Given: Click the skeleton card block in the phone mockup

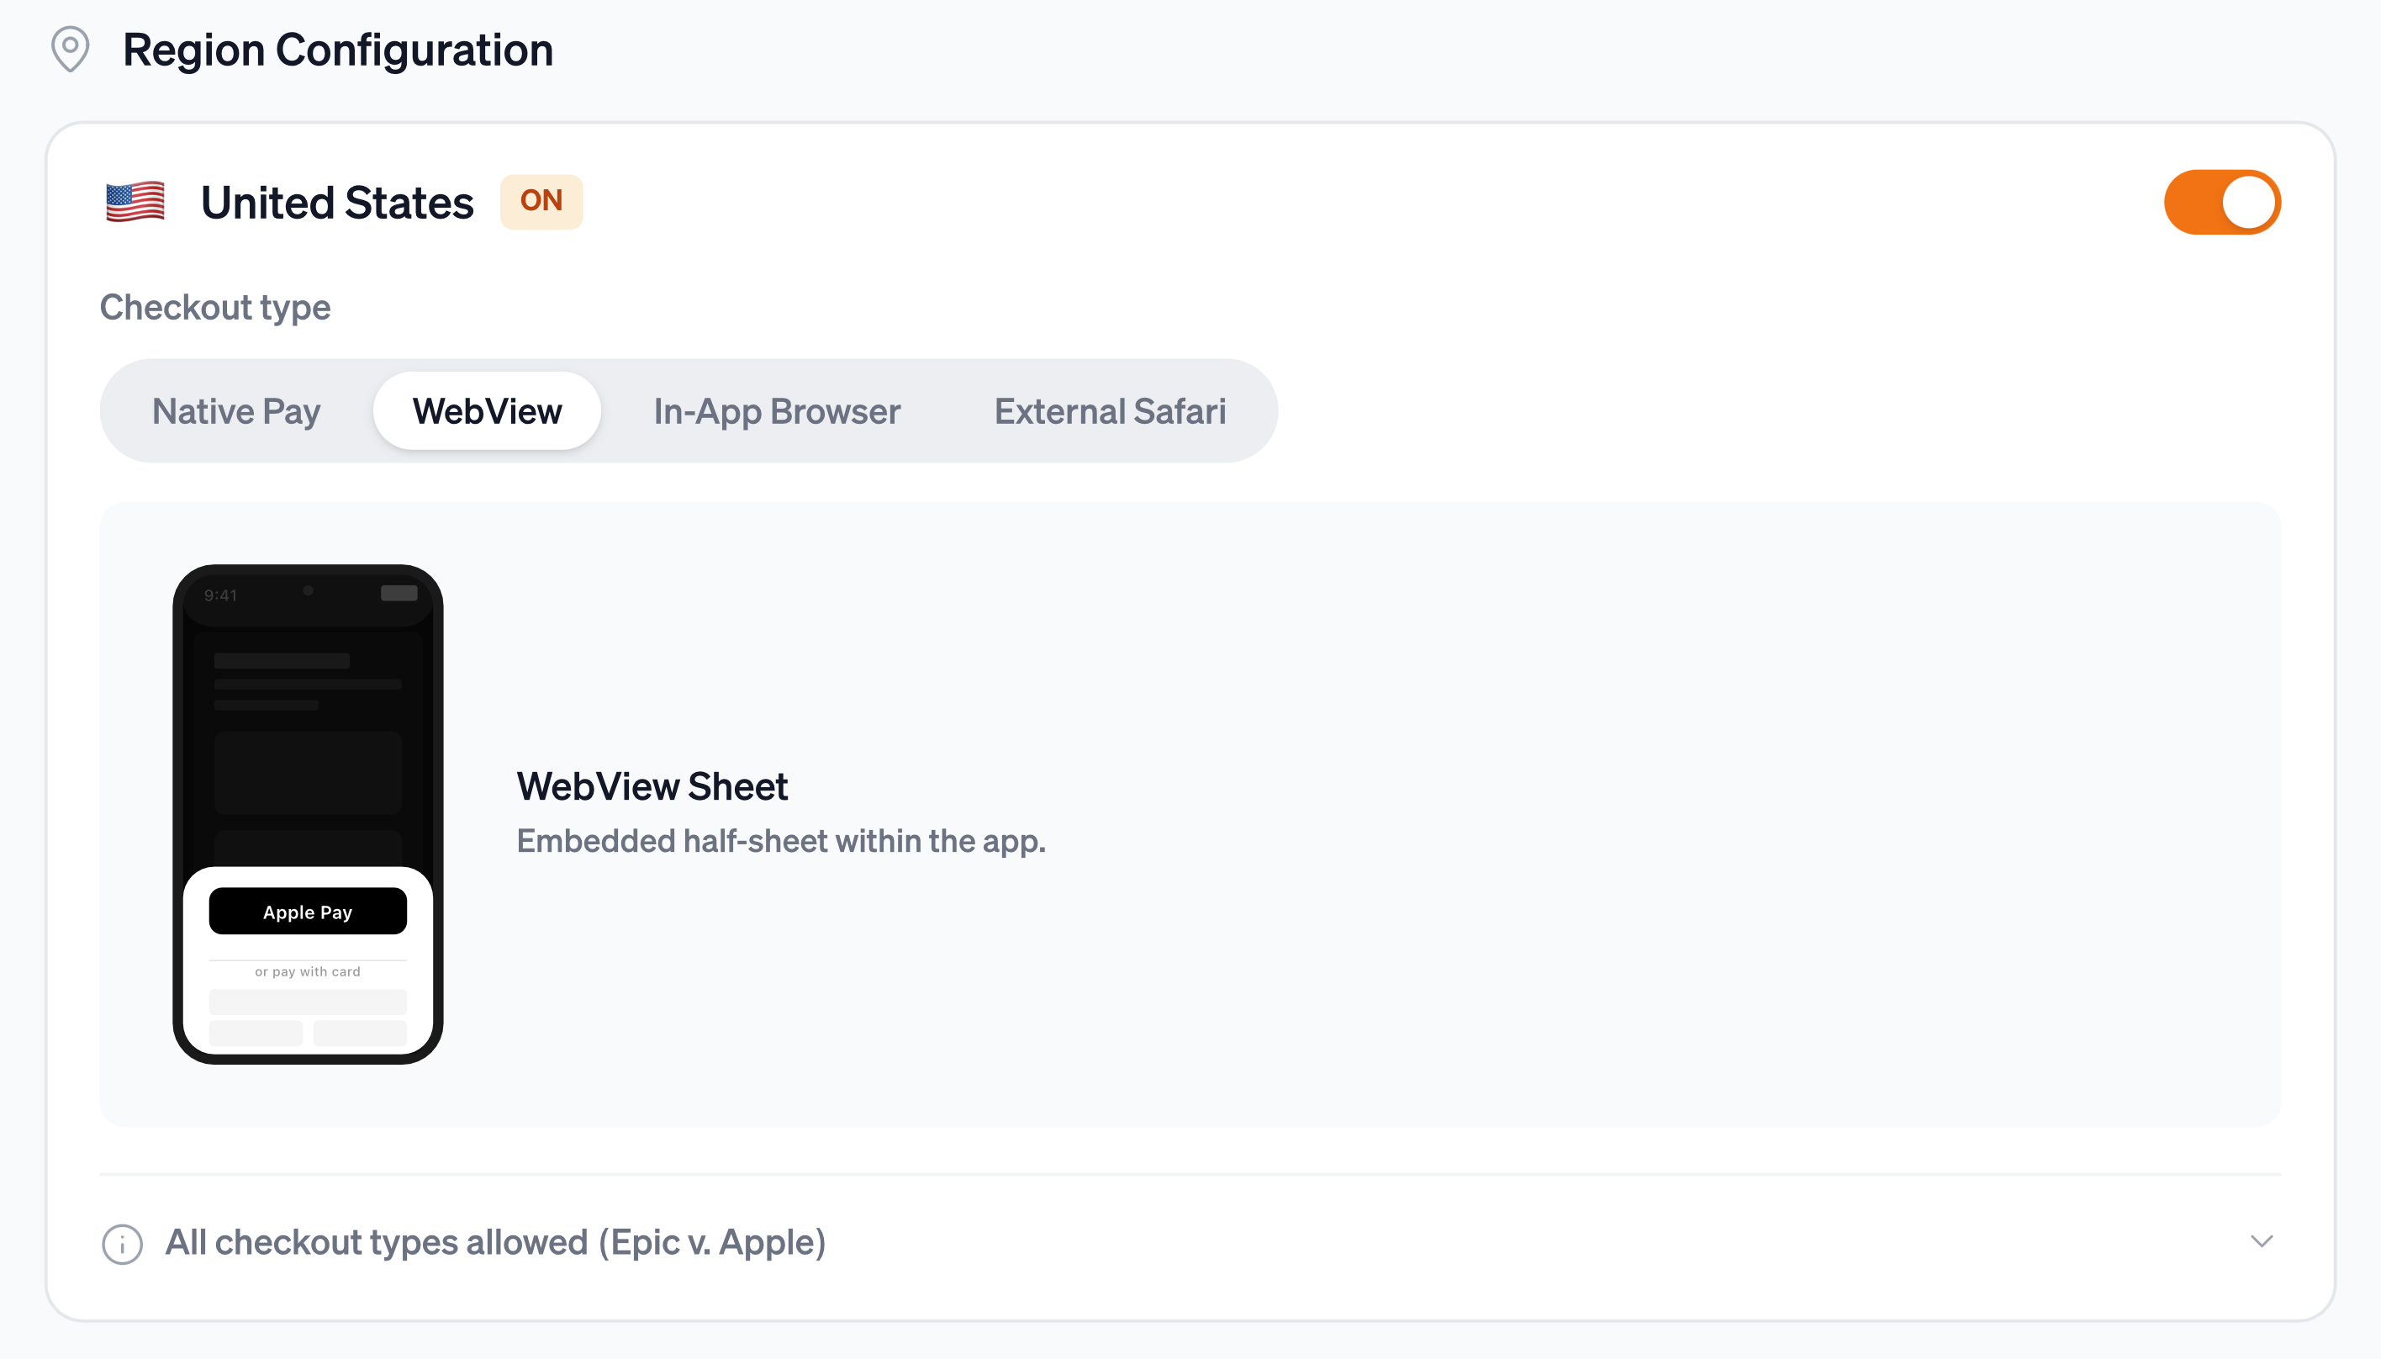Looking at the screenshot, I should (308, 771).
